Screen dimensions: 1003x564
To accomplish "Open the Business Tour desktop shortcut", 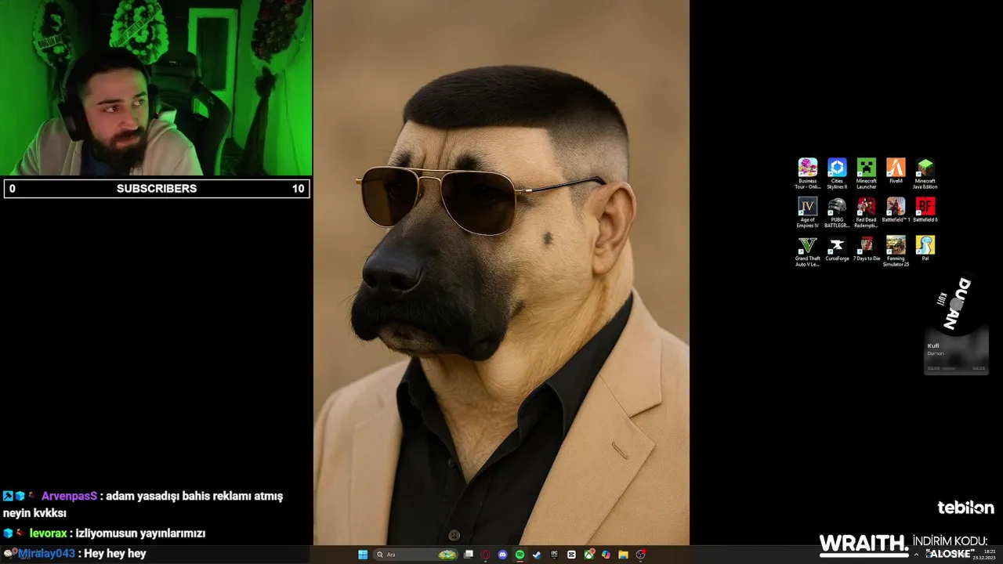I will (x=807, y=173).
